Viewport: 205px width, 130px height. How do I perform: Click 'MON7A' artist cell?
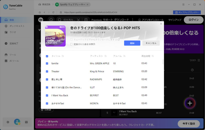coord(94,103)
